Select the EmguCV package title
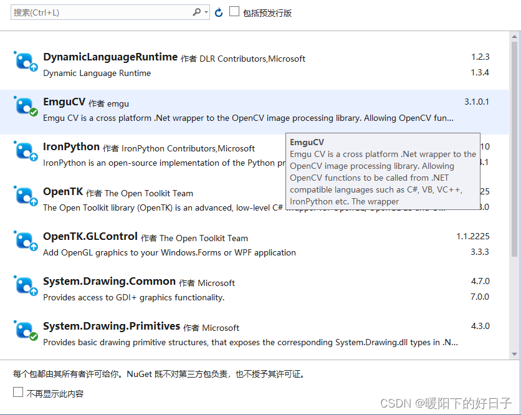 [x=64, y=102]
